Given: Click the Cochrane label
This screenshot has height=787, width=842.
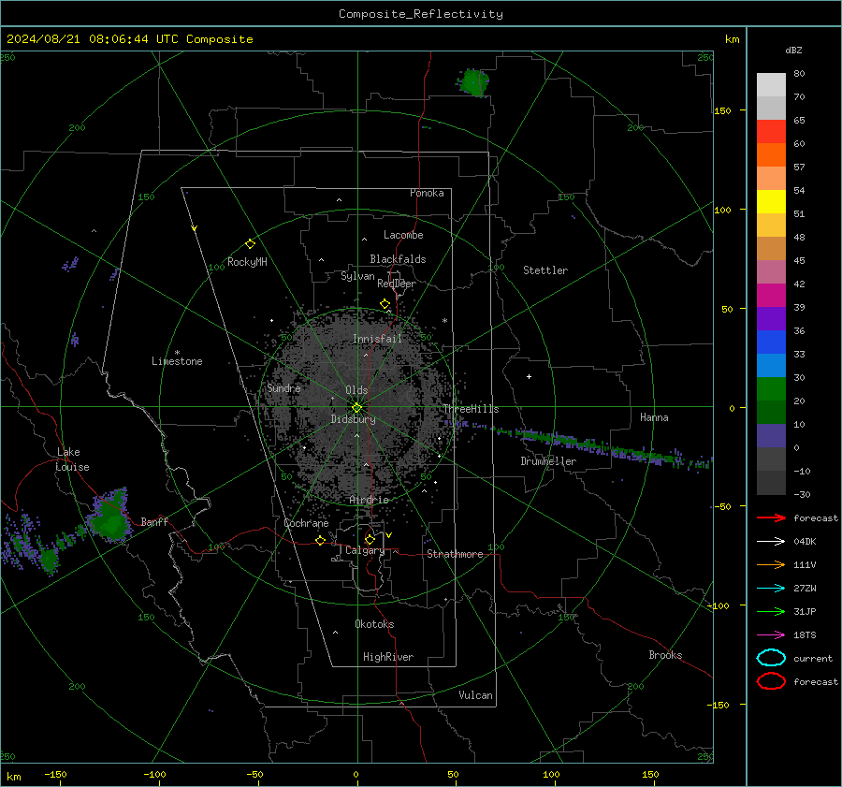Looking at the screenshot, I should pyautogui.click(x=306, y=523).
